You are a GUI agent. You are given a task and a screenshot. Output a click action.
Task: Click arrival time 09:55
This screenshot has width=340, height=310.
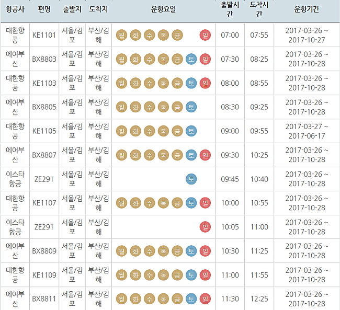click(x=259, y=131)
